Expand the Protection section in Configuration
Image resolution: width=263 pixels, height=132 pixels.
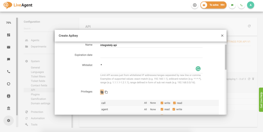[x=37, y=112]
